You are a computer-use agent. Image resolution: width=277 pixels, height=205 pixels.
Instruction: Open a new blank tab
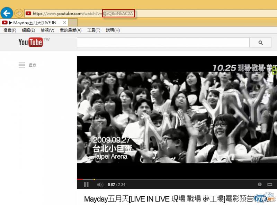pyautogui.click(x=73, y=22)
